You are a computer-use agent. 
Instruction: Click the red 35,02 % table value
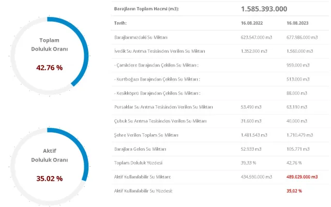(294, 190)
